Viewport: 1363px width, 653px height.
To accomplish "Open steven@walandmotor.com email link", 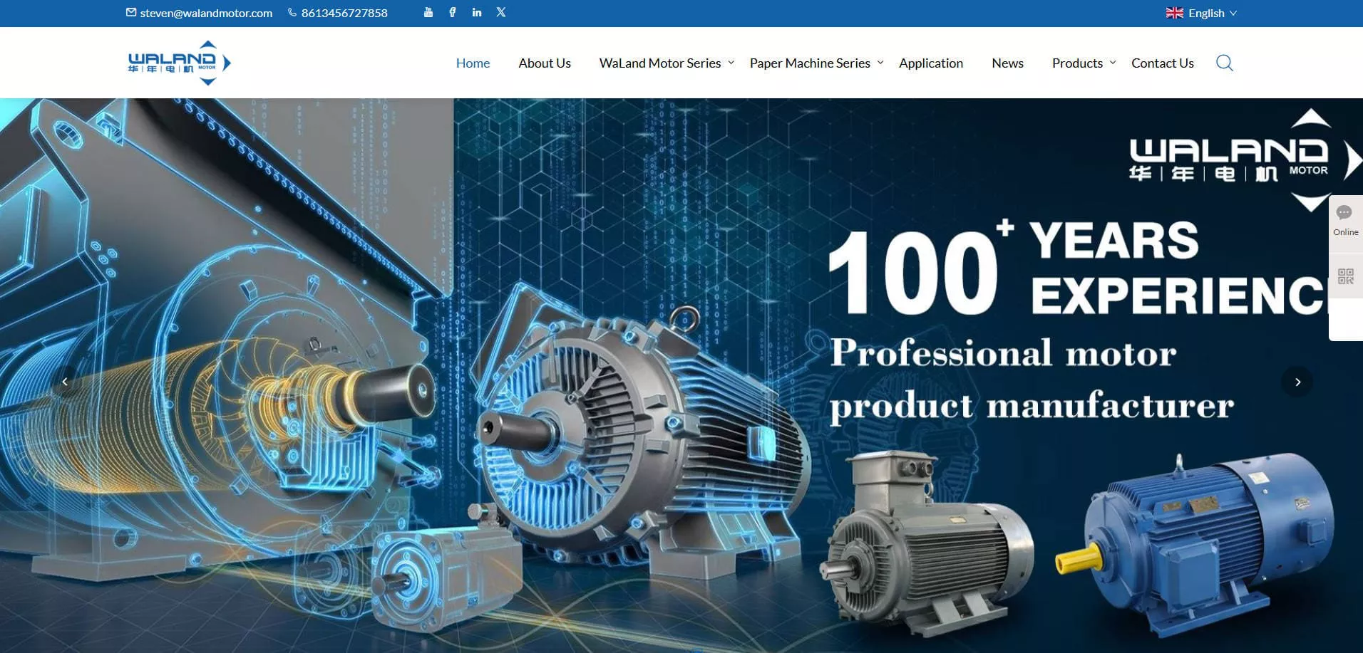I will pos(206,13).
